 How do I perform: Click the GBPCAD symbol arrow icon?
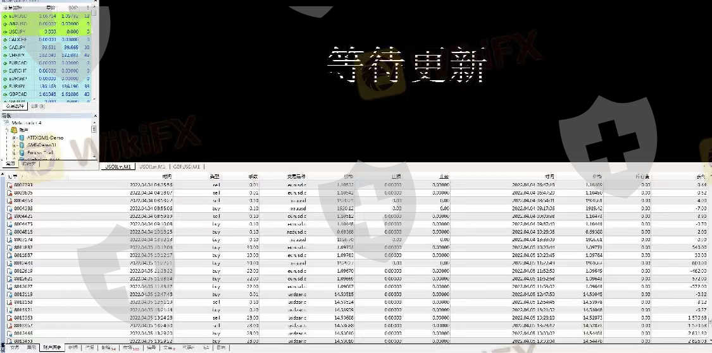[4, 94]
